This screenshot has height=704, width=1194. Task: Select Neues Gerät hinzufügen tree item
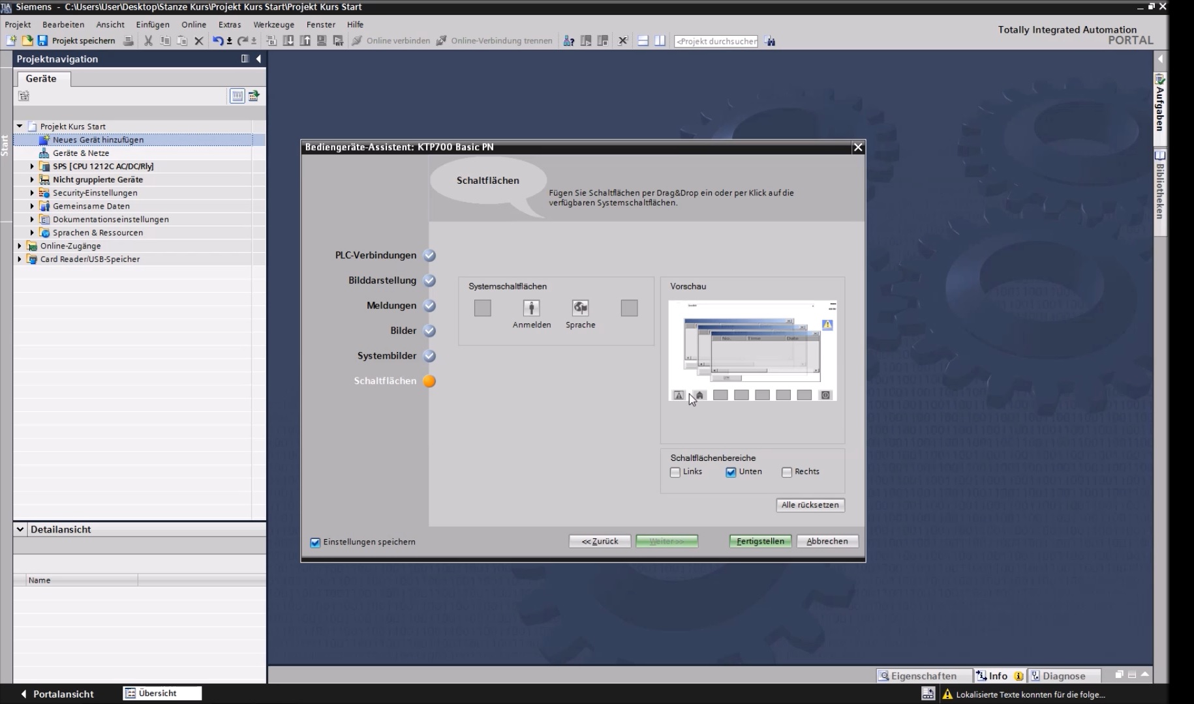coord(99,139)
